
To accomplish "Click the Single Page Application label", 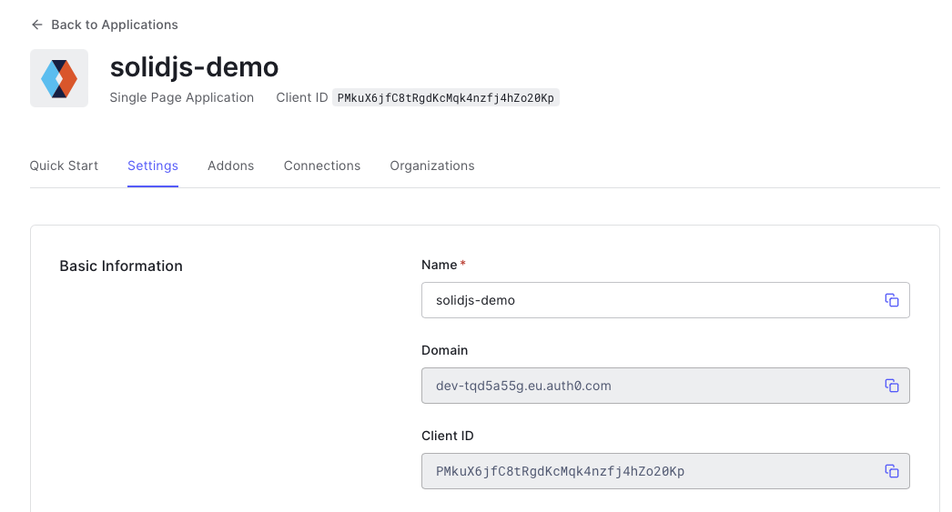I will click(x=181, y=97).
